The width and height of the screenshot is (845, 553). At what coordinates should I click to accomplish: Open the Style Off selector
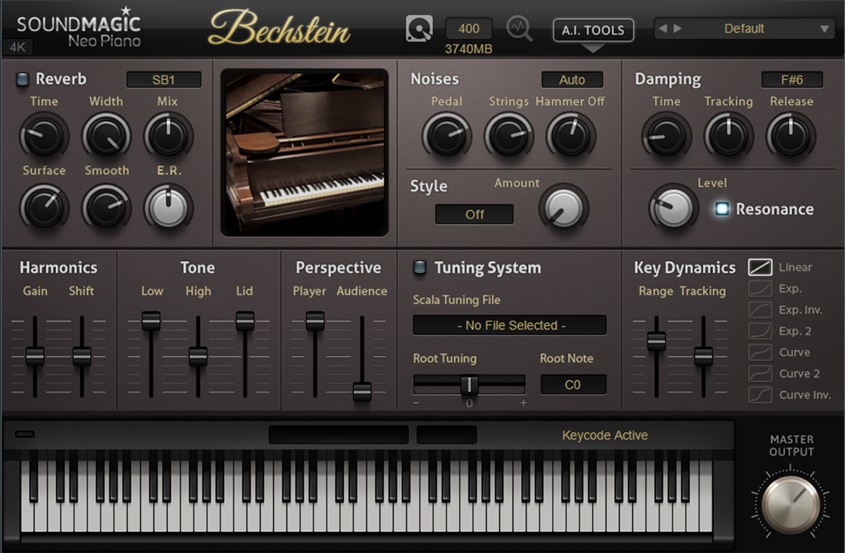click(475, 215)
